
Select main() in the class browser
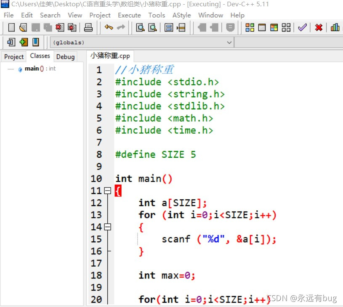click(x=40, y=69)
